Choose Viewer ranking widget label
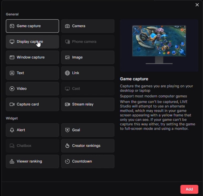Image resolution: width=203 pixels, height=196 pixels. 29,161
